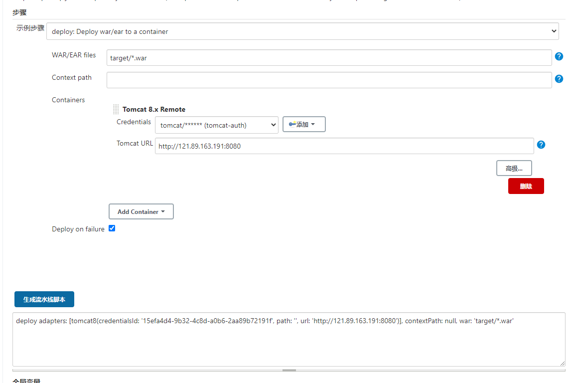This screenshot has height=383, width=572.
Task: Open the 高级... advanced options
Action: (514, 169)
